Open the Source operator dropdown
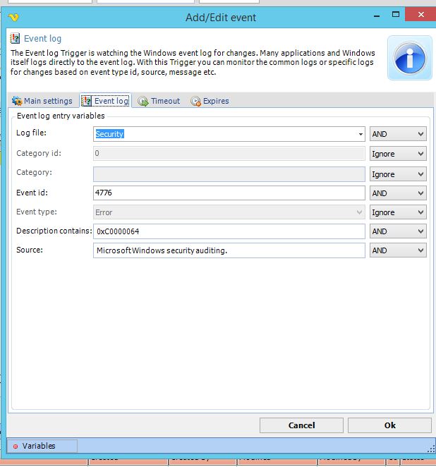This screenshot has width=436, height=467. (x=398, y=250)
